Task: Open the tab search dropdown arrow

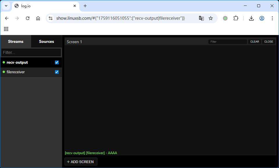Action: (x=6, y=6)
